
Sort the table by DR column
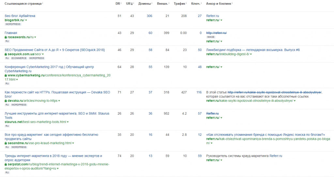coord(118,4)
